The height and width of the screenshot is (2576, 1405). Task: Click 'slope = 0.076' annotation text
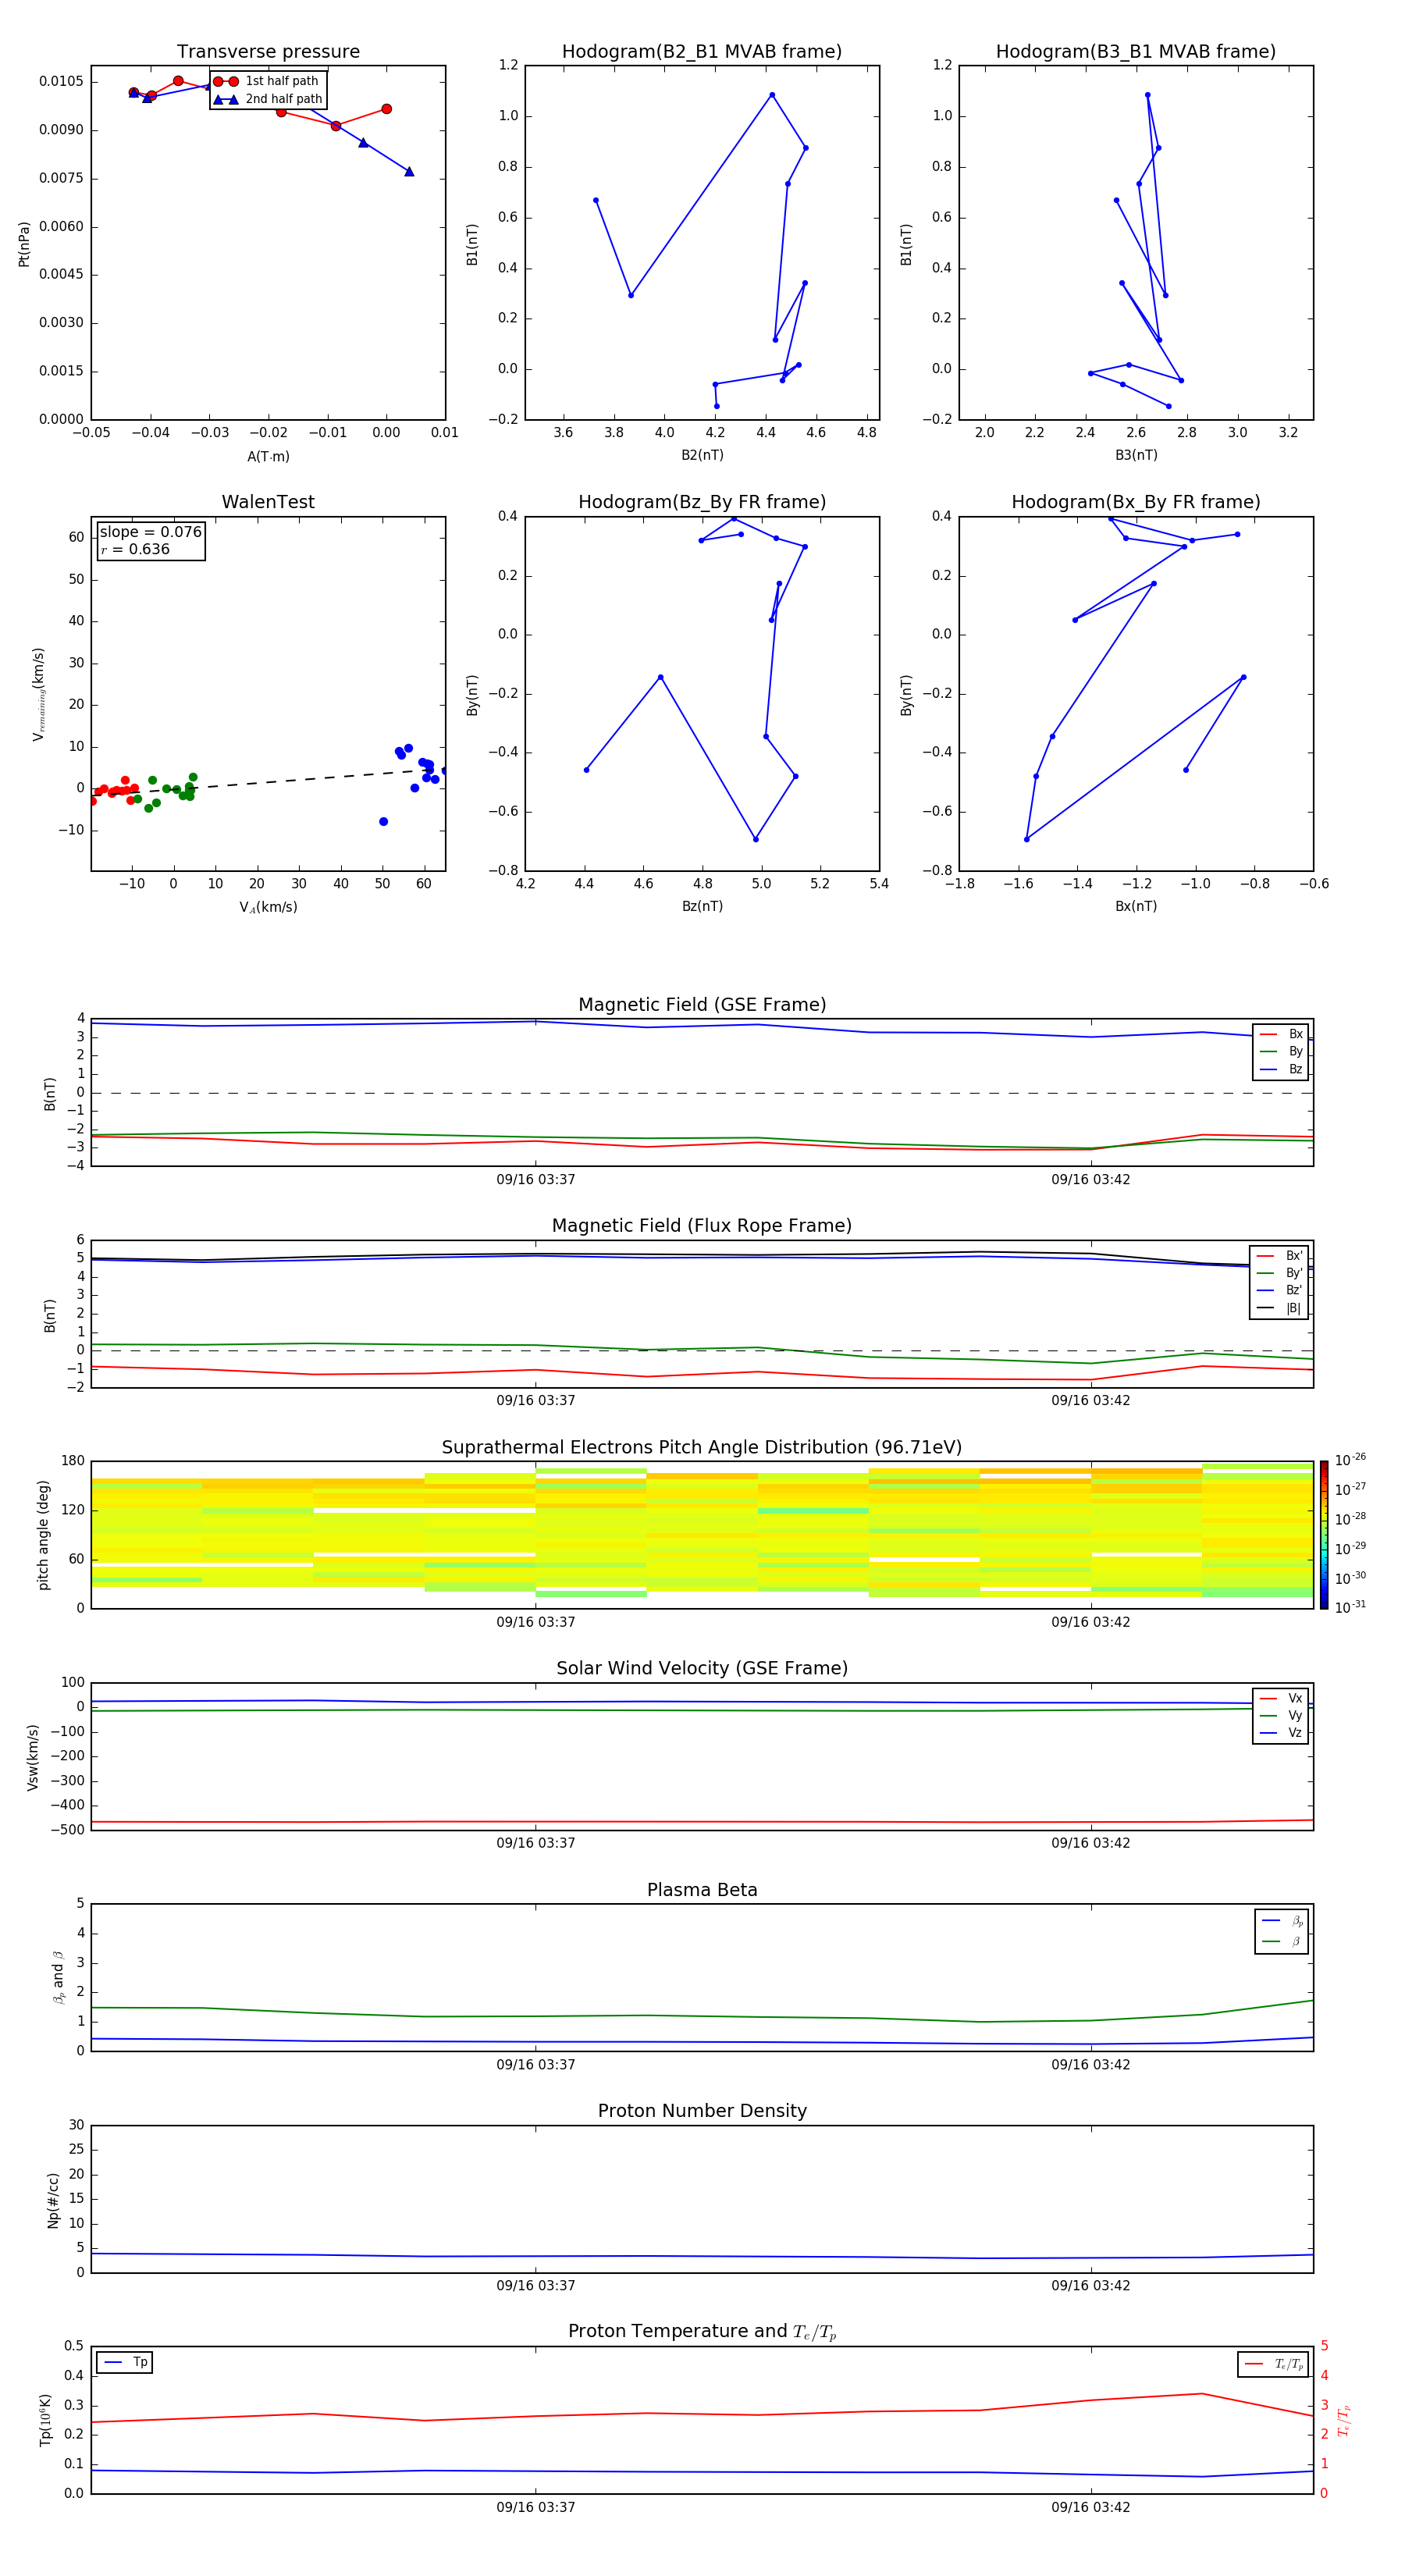point(151,532)
